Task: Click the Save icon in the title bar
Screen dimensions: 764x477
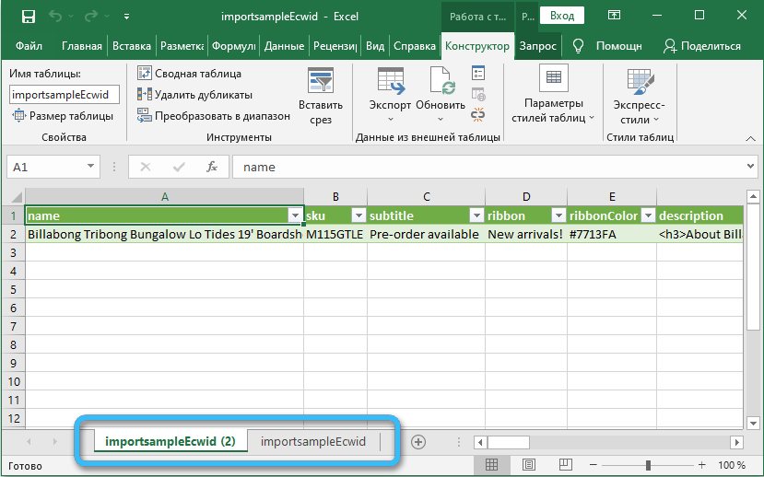Action: tap(29, 16)
